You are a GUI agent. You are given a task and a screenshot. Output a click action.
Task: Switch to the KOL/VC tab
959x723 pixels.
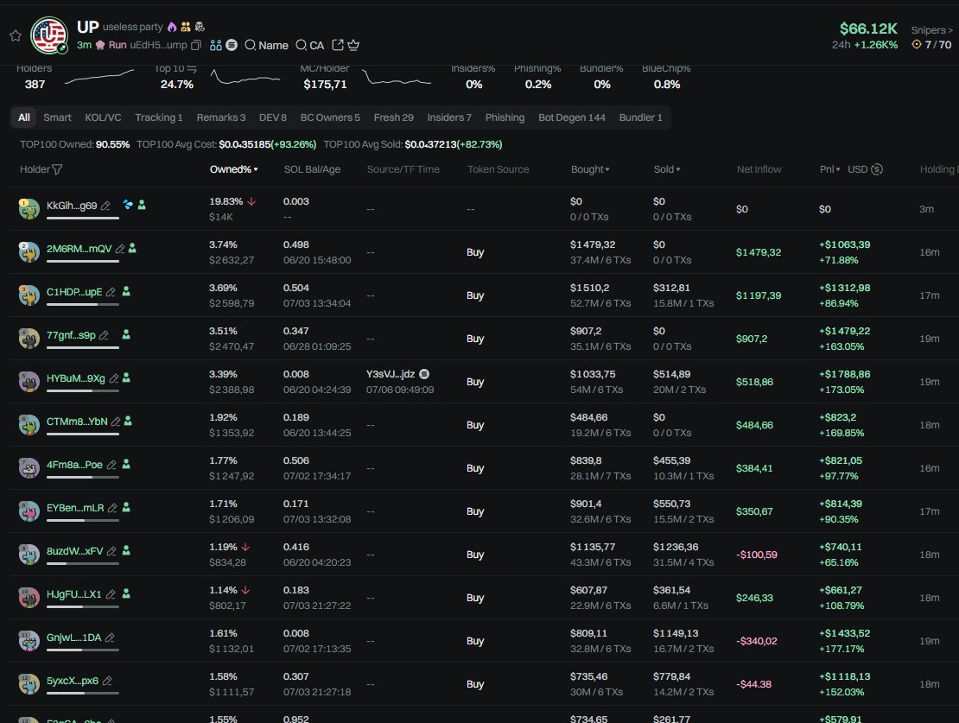pyautogui.click(x=103, y=117)
